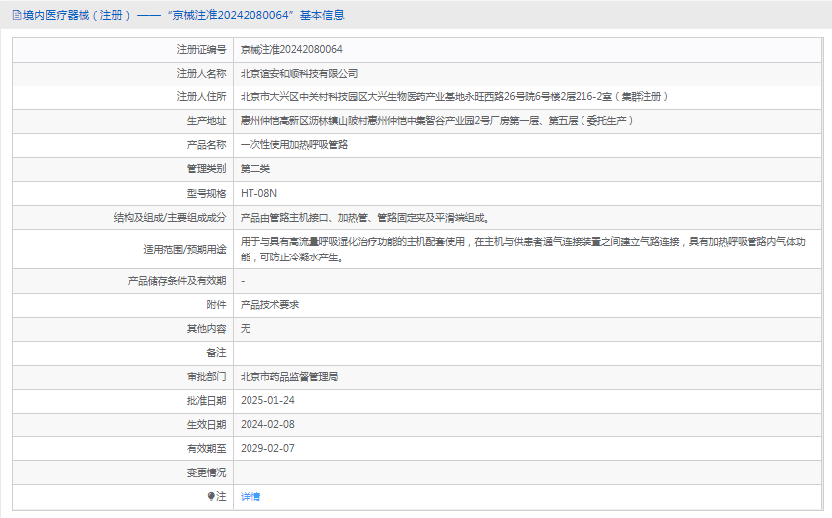832x518 pixels.
Task: Click the 附件 label
Action: [x=216, y=304]
